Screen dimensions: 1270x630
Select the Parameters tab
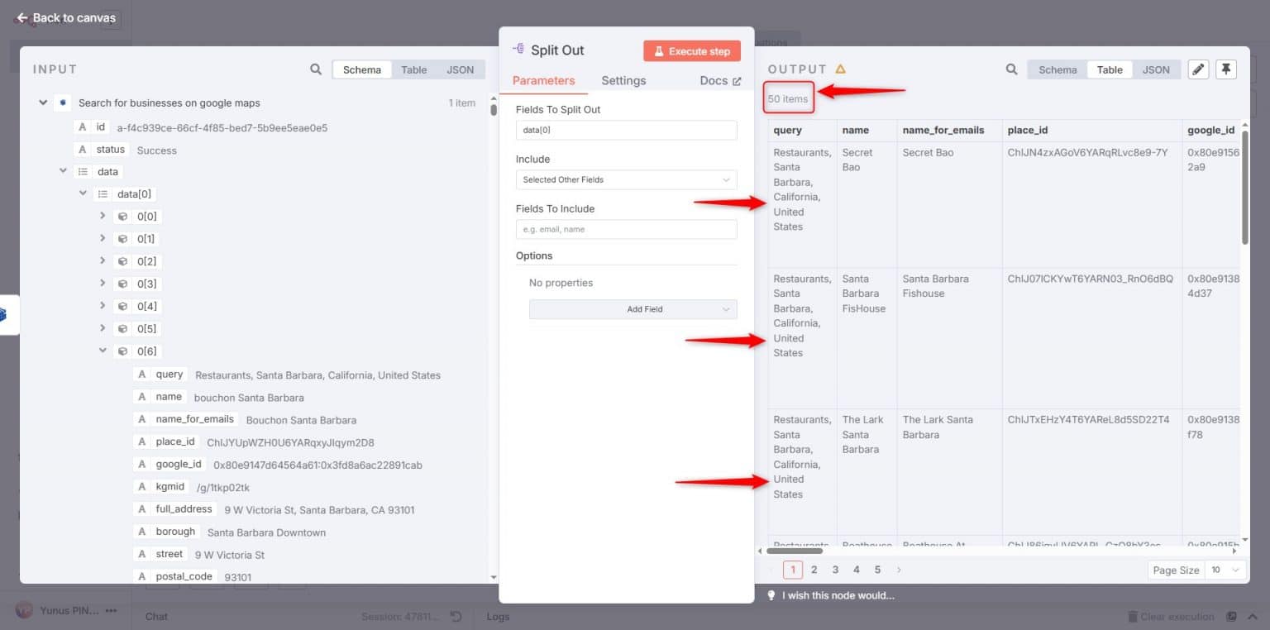tap(543, 80)
